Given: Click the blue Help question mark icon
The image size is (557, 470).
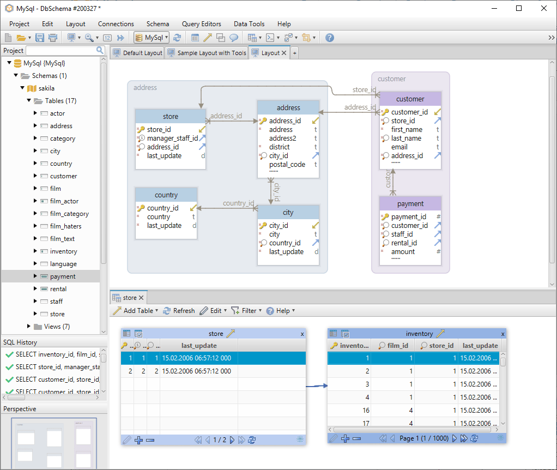Looking at the screenshot, I should click(x=330, y=38).
